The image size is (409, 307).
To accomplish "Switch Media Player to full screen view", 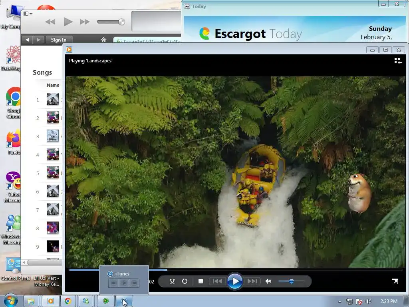I will point(395,281).
